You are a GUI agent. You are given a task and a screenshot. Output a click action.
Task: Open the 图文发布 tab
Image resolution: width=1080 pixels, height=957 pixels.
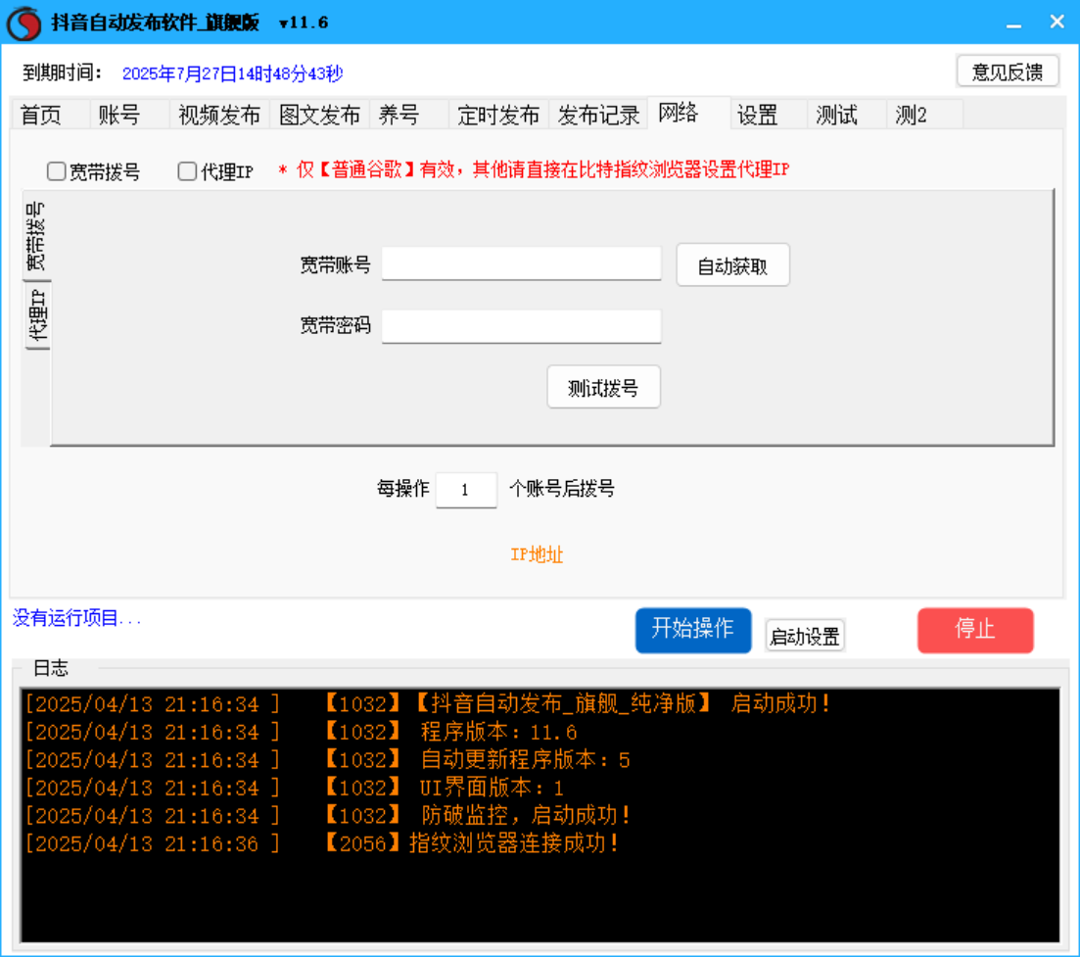pos(319,115)
